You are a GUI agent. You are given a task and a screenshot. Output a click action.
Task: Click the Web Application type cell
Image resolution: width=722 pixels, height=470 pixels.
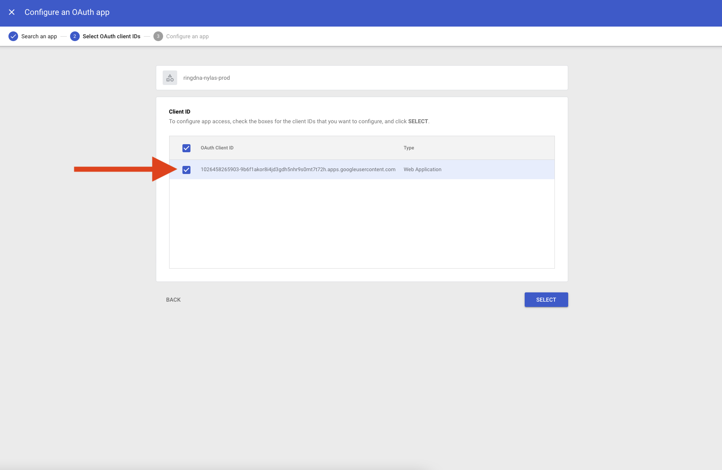(x=422, y=170)
